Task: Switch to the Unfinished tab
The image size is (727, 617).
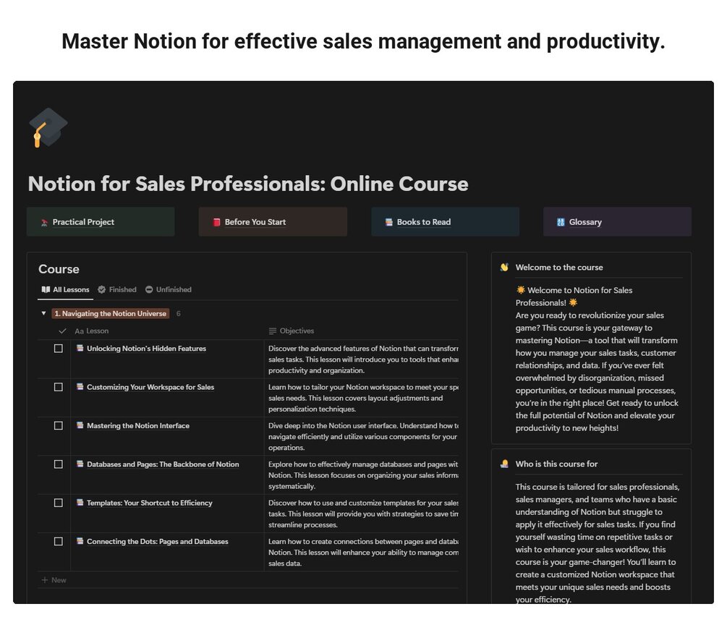Action: pos(169,290)
